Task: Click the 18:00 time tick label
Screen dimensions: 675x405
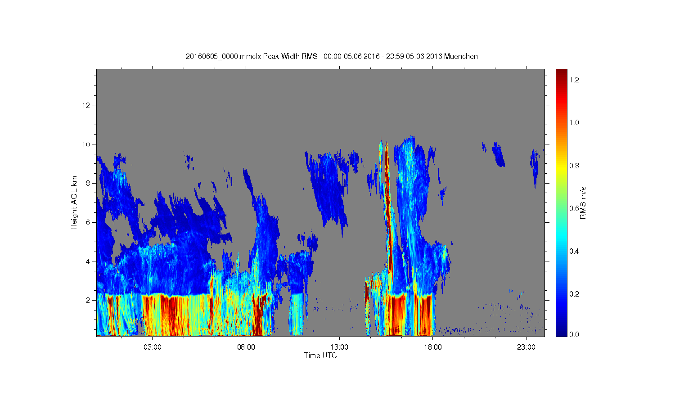Action: click(433, 347)
